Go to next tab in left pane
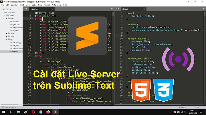The width and height of the screenshot is (206, 115). (27, 9)
